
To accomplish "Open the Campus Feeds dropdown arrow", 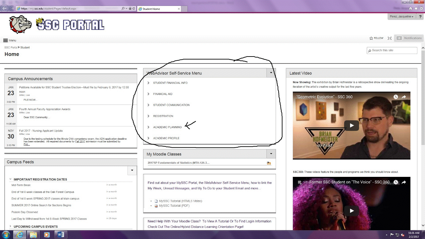I will 132,170.
